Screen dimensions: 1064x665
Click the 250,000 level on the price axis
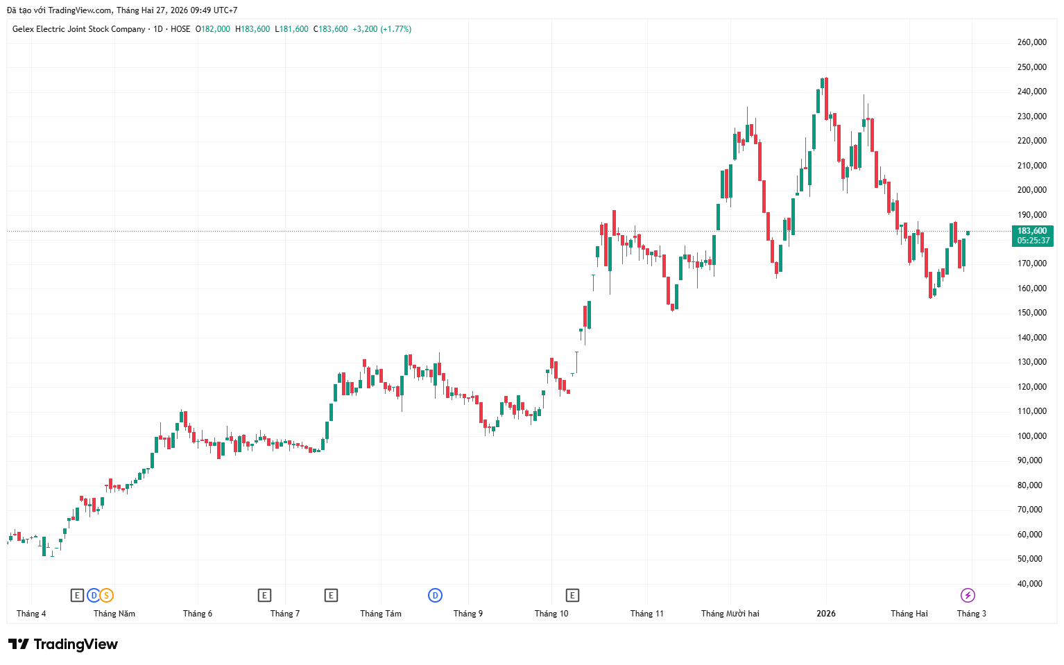pyautogui.click(x=1031, y=67)
